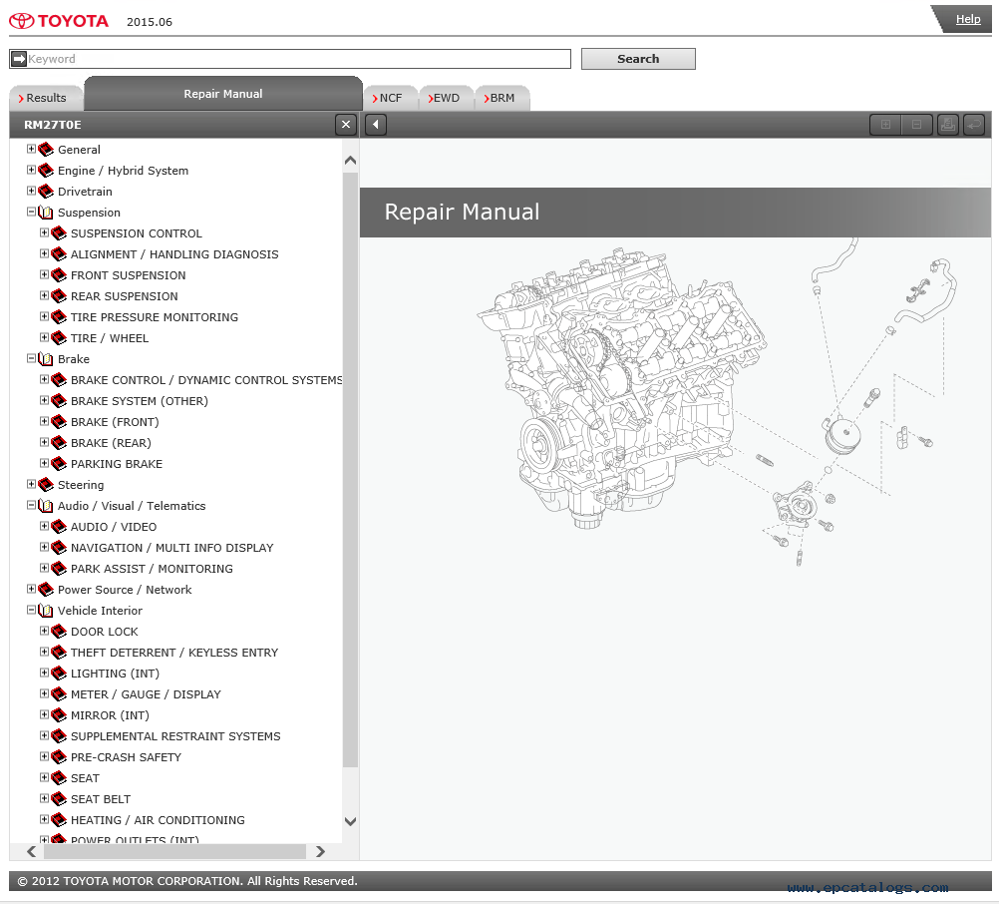Click the return arrow icon in the toolbar
999x904 pixels.
(x=973, y=125)
